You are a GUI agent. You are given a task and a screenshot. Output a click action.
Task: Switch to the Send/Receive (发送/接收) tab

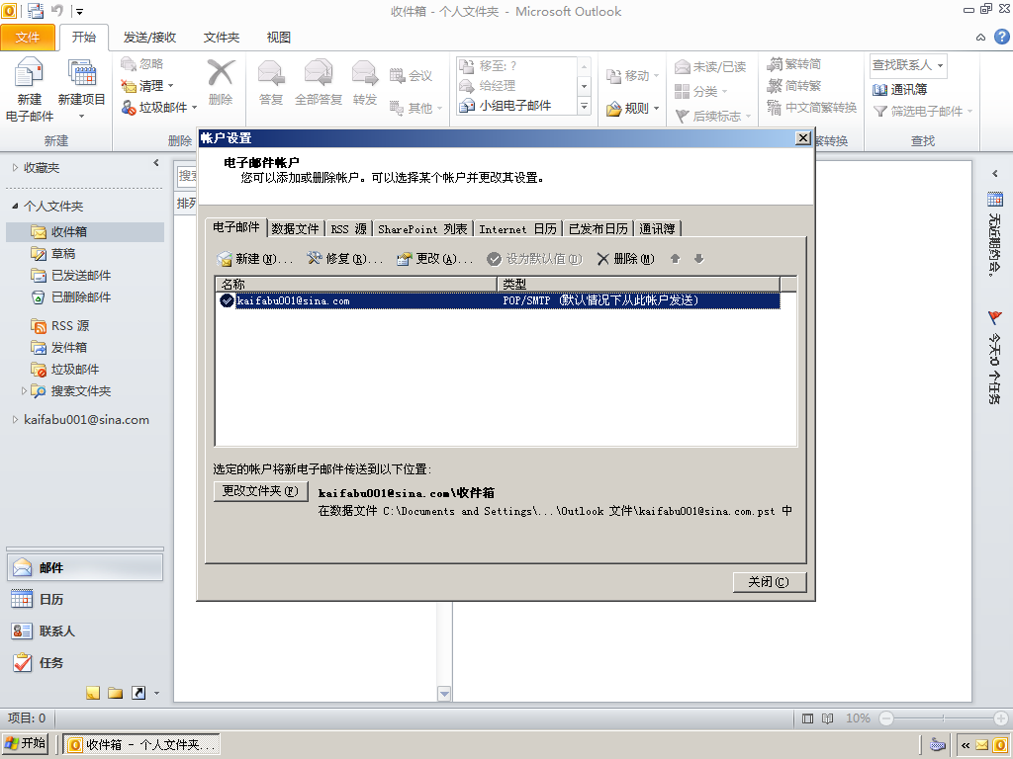click(150, 38)
